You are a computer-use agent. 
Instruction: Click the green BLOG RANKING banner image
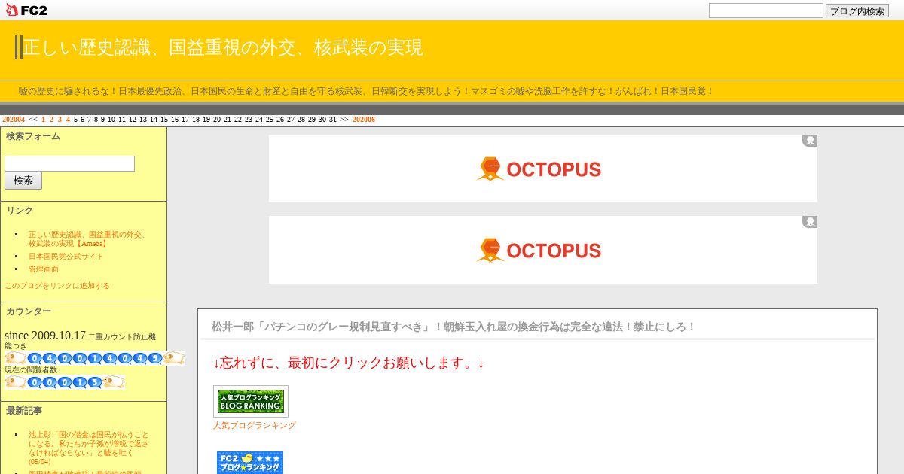251,402
